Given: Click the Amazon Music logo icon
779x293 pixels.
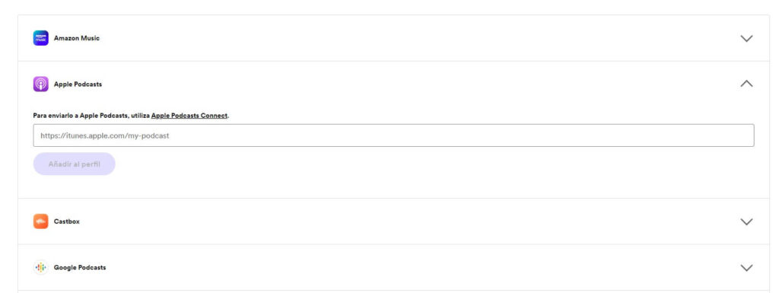Looking at the screenshot, I should (x=41, y=38).
